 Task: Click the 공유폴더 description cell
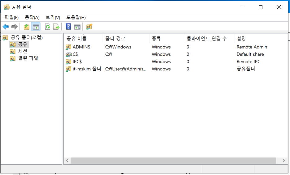pyautogui.click(x=246, y=69)
